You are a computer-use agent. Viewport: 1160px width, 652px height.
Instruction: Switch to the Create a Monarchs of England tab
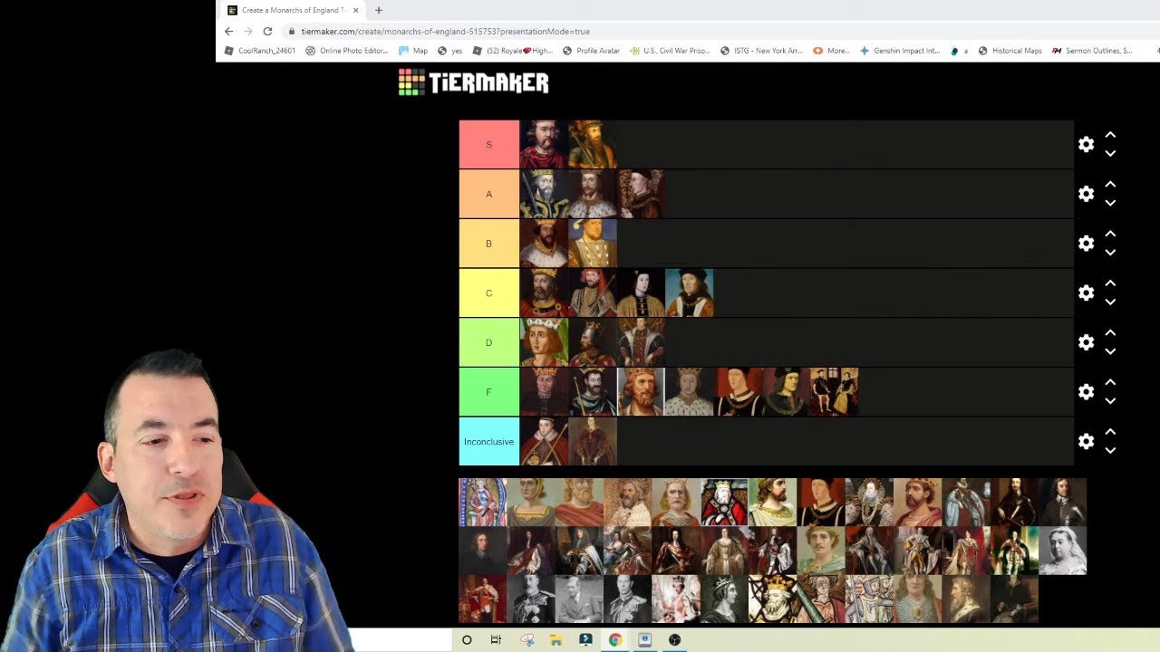point(290,10)
